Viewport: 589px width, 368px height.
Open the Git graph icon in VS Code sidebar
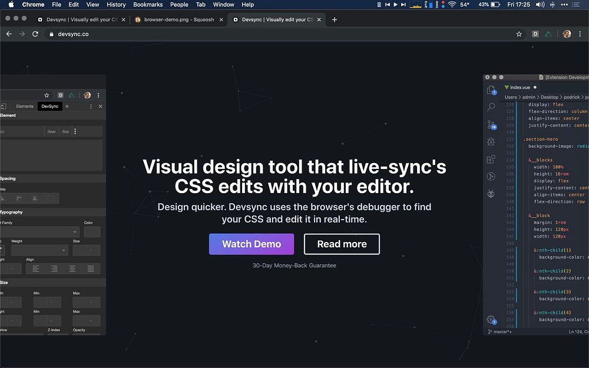click(x=491, y=177)
